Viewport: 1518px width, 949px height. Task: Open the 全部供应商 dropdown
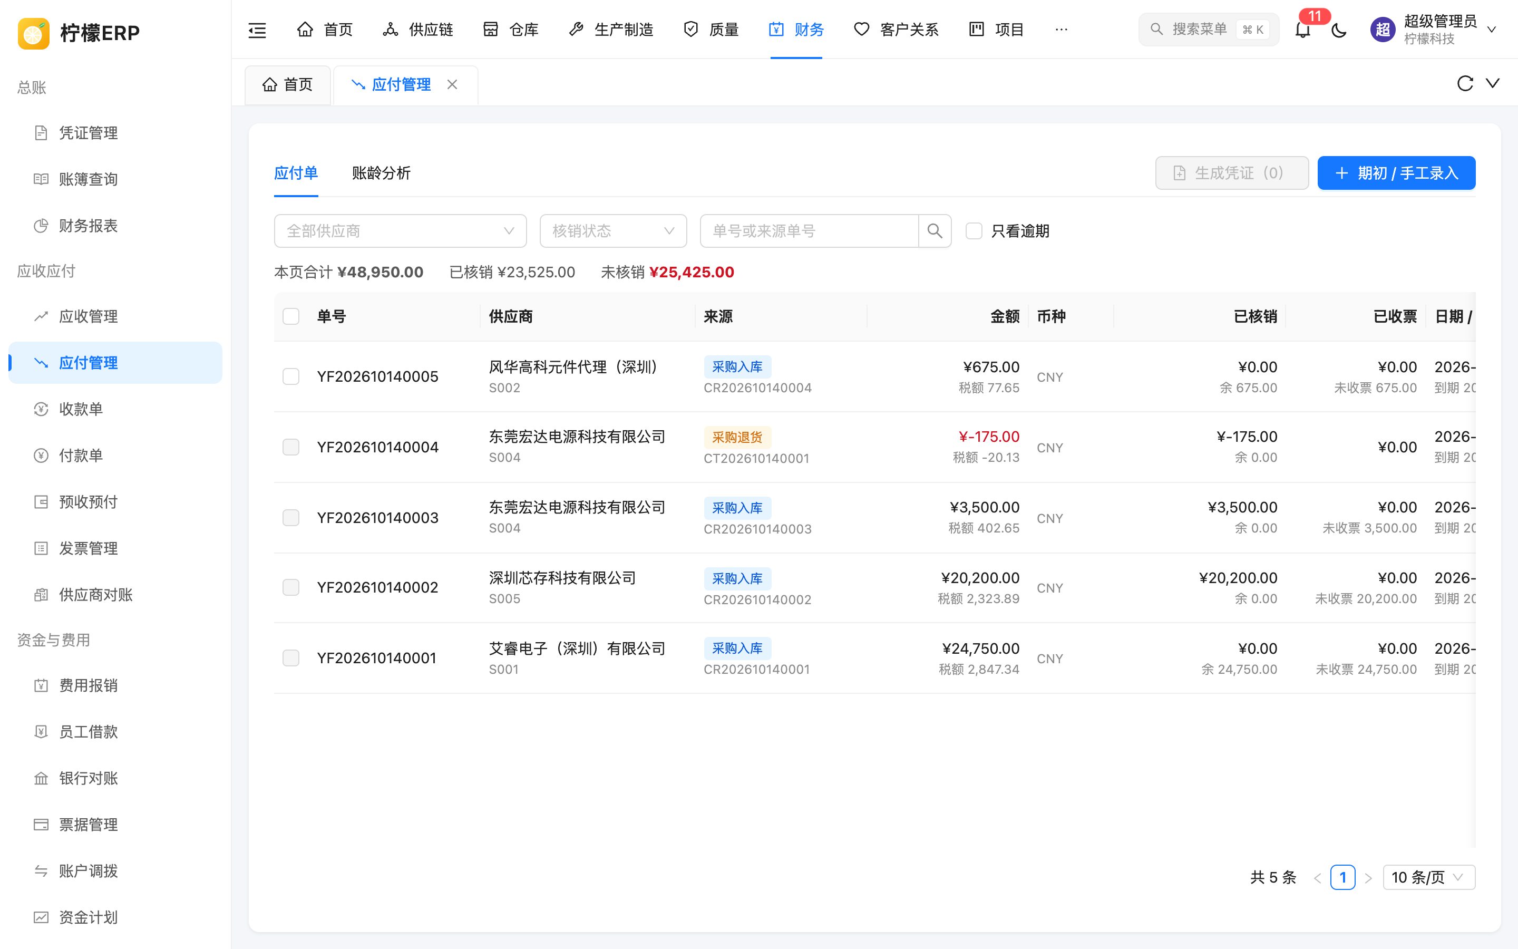tap(400, 231)
